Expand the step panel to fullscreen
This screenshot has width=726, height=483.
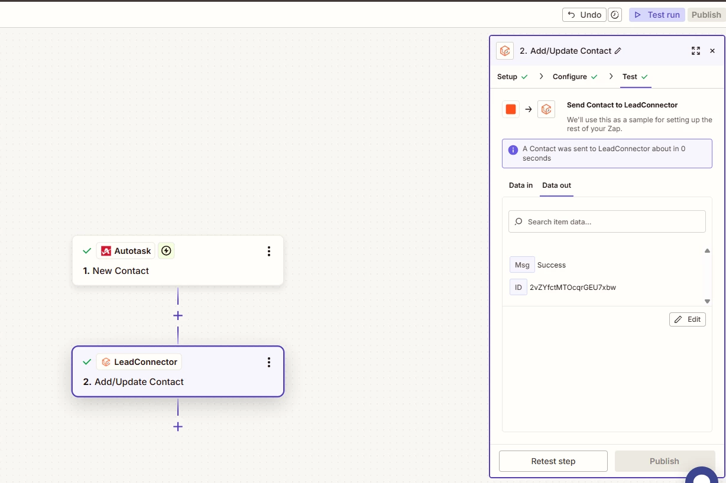(x=696, y=51)
